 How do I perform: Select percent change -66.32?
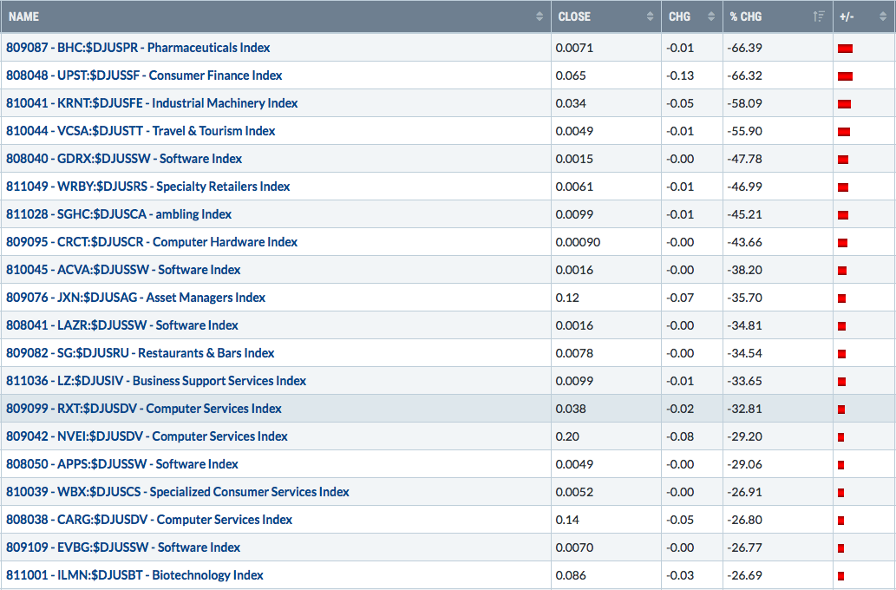[744, 75]
